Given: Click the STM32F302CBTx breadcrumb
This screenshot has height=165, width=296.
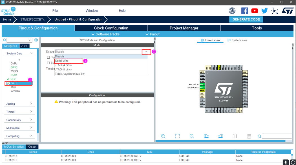Looking at the screenshot, I should [x=32, y=19].
